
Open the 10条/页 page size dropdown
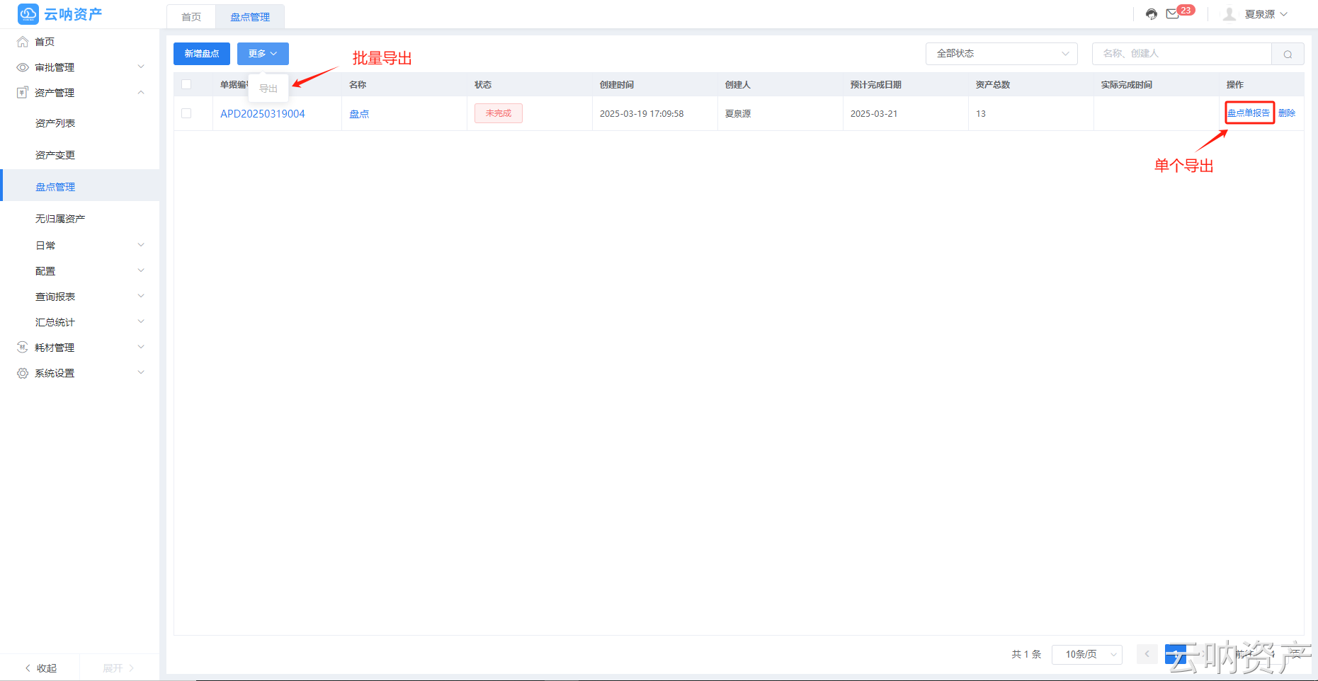(1086, 654)
